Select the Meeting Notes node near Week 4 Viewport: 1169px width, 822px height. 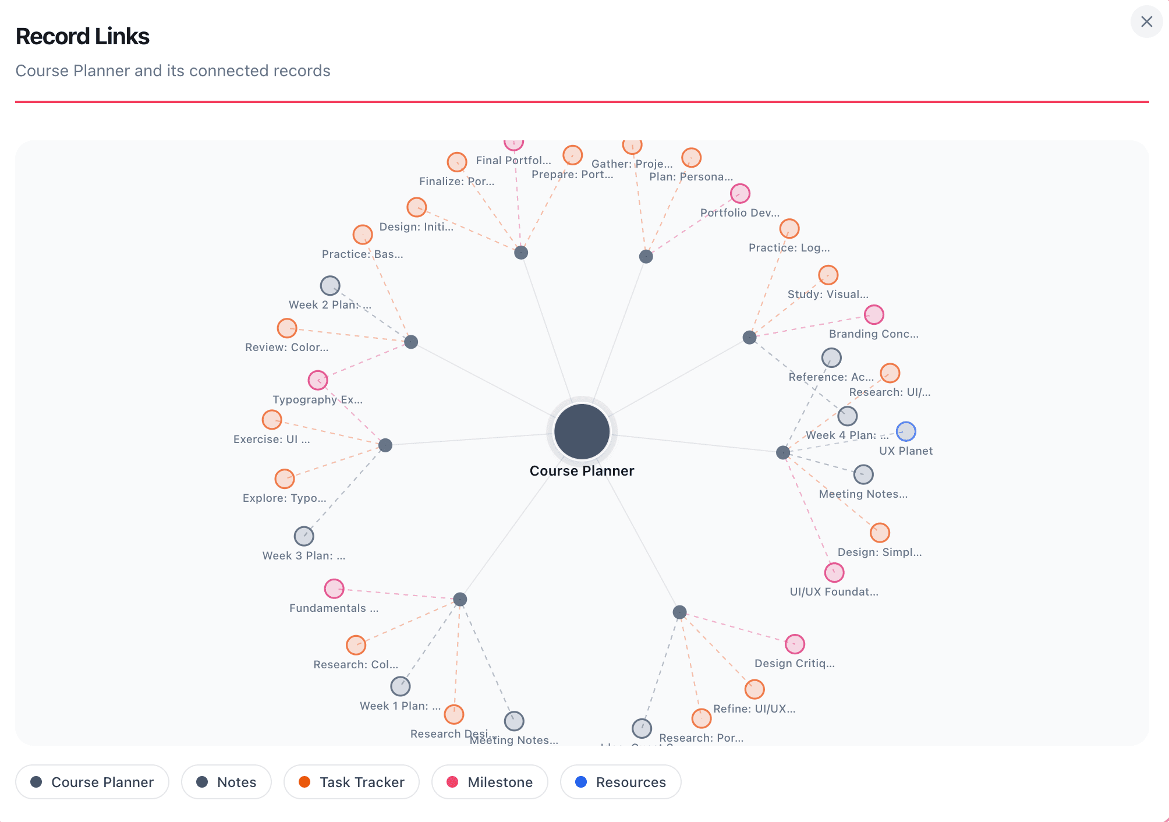click(863, 474)
